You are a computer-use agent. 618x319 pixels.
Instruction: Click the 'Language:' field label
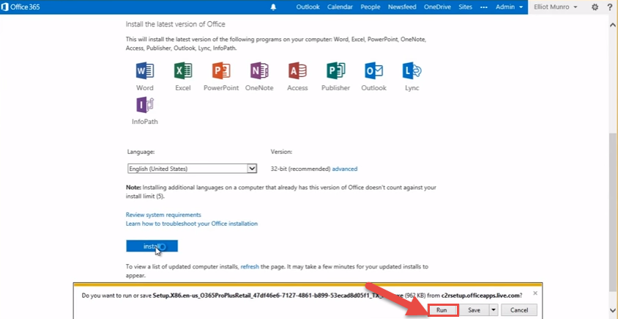(x=141, y=152)
